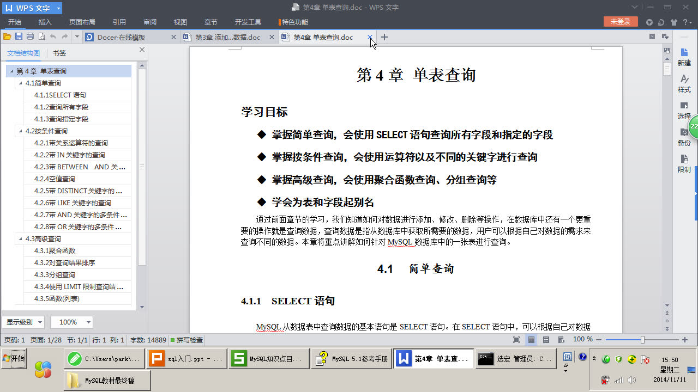The width and height of the screenshot is (698, 392).
Task: Click the Save icon on the toolbar
Action: click(x=19, y=36)
